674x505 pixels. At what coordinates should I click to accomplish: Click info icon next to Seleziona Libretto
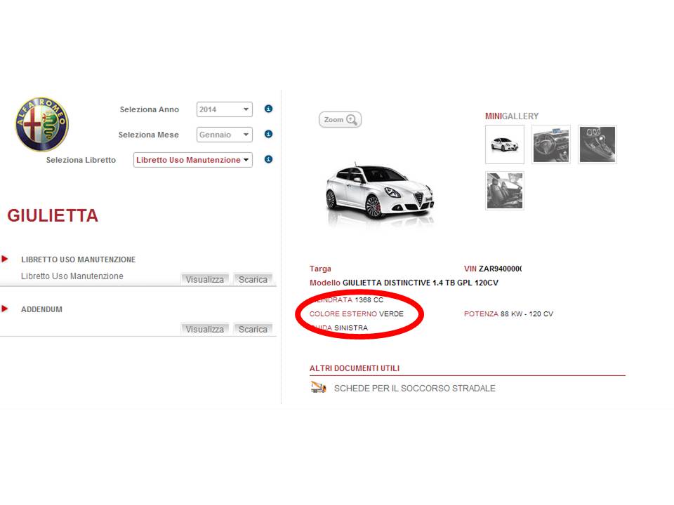pos(268,159)
